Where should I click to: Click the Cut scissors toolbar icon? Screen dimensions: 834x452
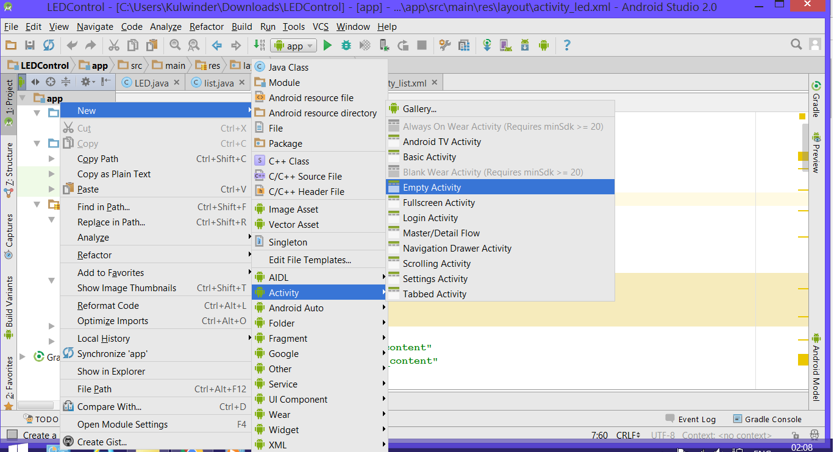113,45
